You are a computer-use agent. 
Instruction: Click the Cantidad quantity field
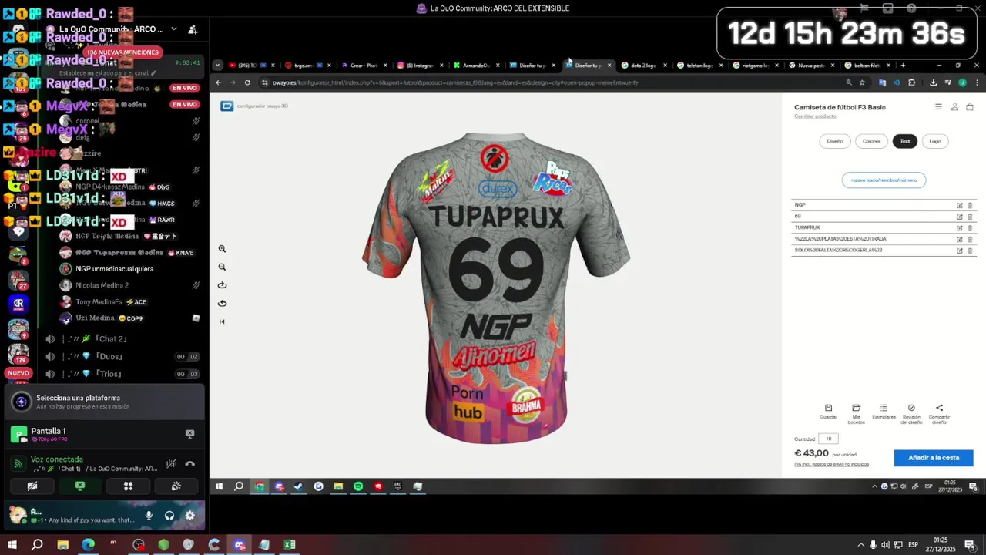[x=828, y=439]
